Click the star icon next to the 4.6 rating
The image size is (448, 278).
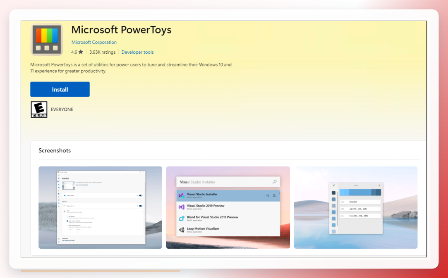[x=81, y=52]
